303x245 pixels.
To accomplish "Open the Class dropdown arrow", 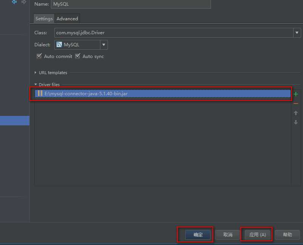I will pos(297,33).
